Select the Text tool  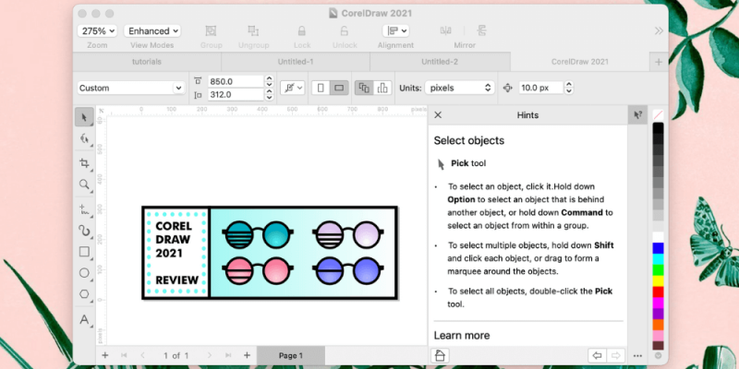point(84,320)
